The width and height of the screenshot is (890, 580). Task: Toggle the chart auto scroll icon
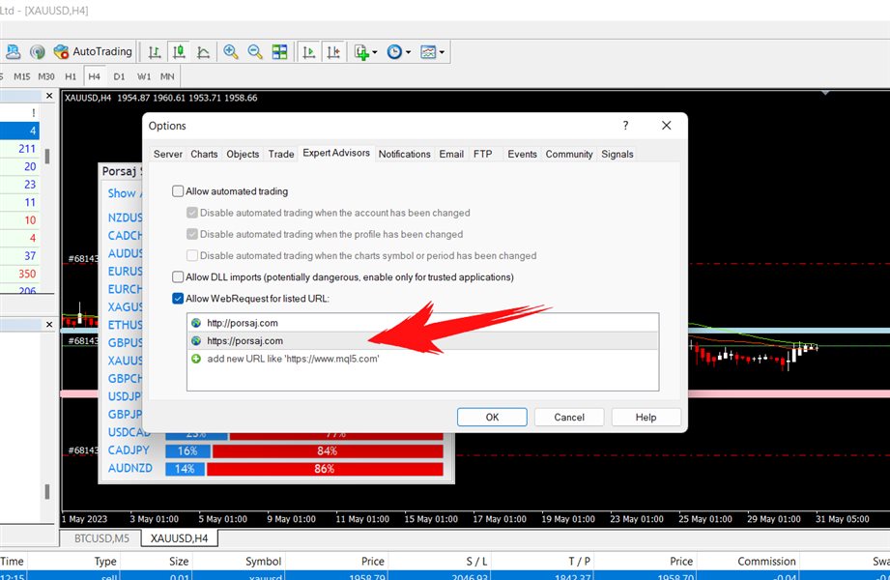309,52
